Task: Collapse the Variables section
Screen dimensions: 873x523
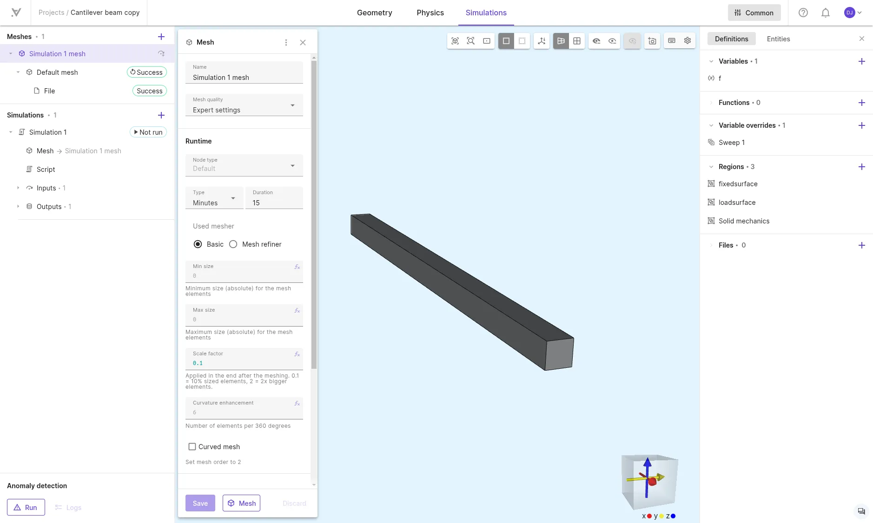Action: (x=711, y=61)
